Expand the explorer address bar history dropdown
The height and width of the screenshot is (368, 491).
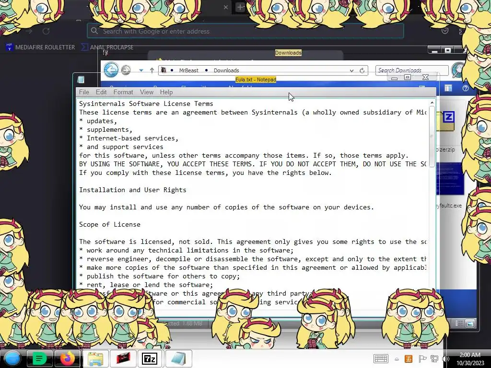click(351, 71)
